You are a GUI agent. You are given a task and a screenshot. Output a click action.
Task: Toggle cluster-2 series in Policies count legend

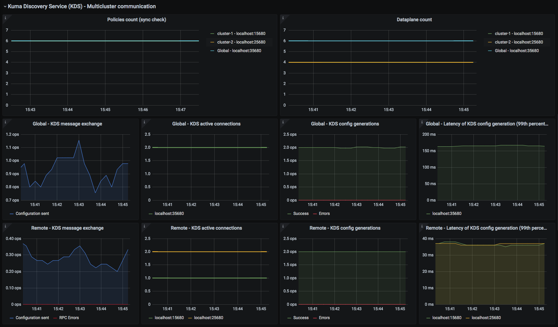241,42
